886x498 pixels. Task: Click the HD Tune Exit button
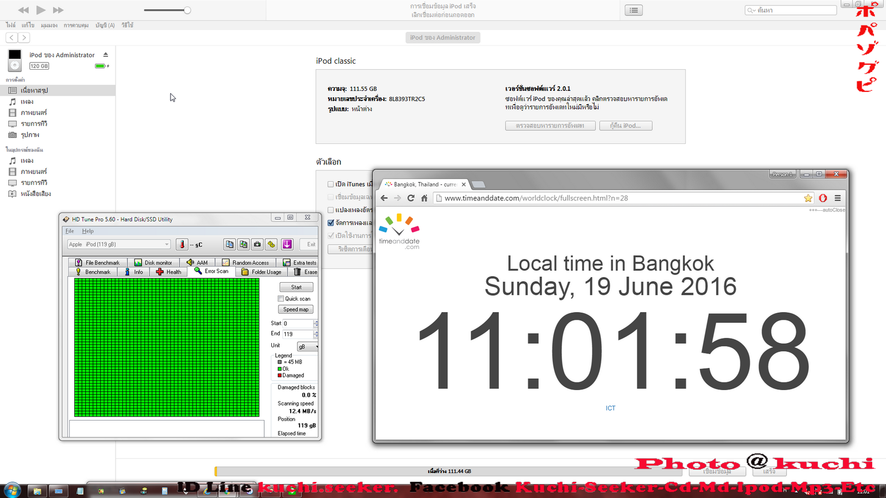pyautogui.click(x=309, y=244)
